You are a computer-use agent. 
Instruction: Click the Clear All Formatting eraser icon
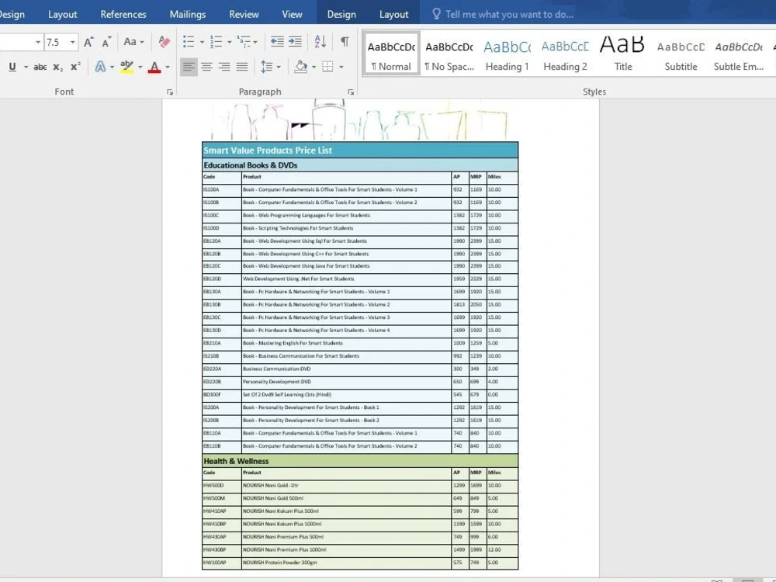[x=164, y=42]
